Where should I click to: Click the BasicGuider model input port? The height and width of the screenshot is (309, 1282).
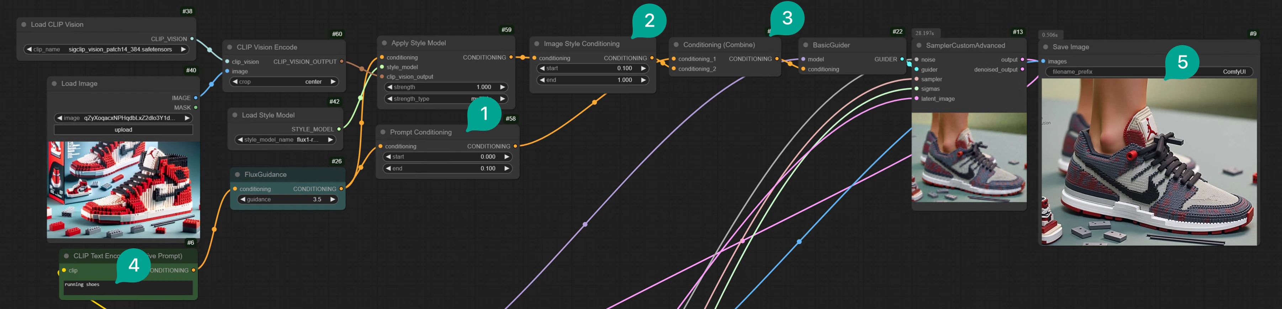point(803,59)
